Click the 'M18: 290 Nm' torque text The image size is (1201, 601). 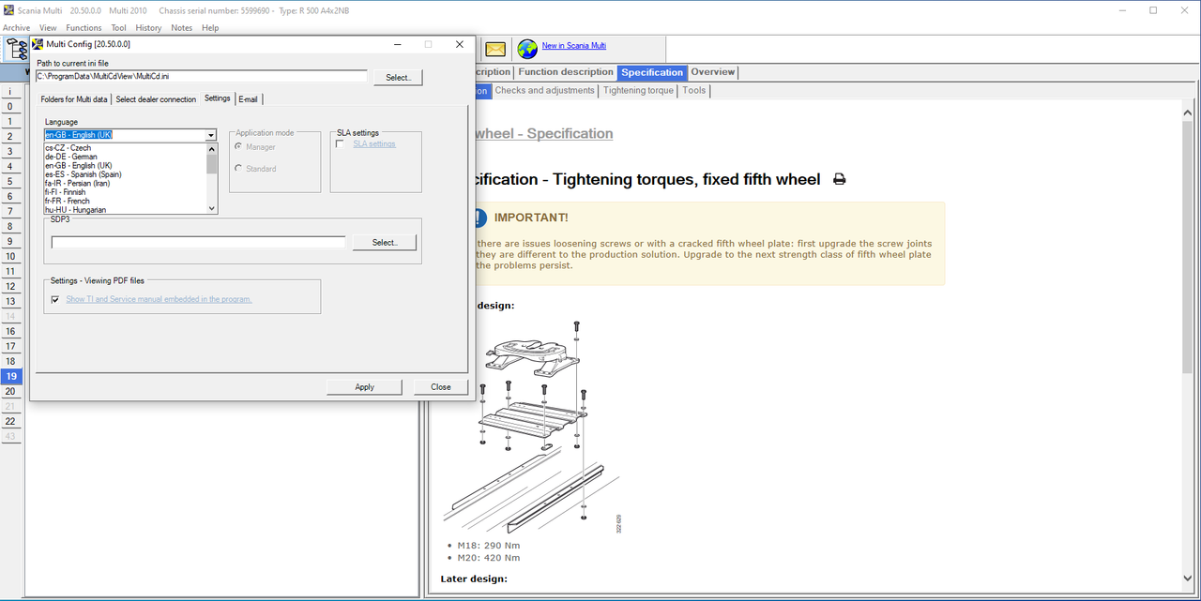489,545
